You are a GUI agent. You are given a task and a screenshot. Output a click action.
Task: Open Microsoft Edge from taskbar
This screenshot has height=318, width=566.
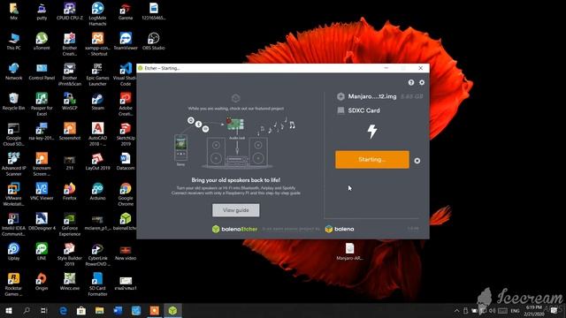click(63, 310)
